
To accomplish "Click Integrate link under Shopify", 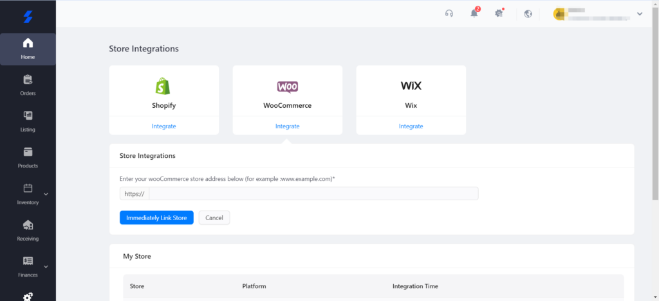I will point(163,126).
